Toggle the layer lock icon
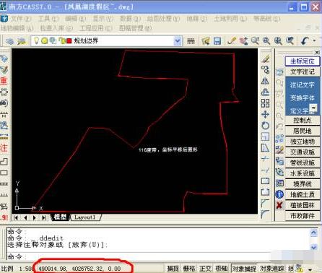The width and height of the screenshot is (322, 273). (62, 40)
